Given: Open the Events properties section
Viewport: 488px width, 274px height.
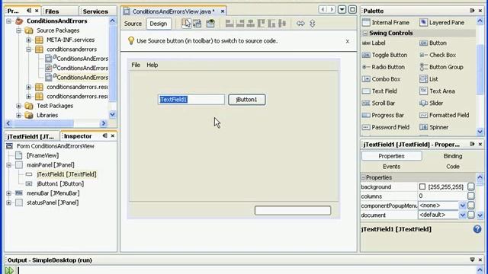Looking at the screenshot, I should point(391,167).
